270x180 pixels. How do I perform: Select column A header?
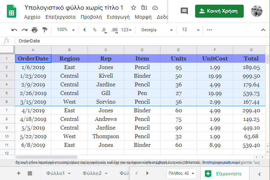33,50
